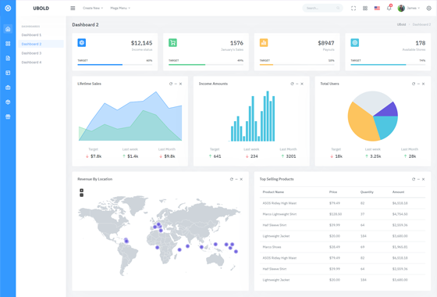Viewport: 437px width, 297px height.
Task: Click the Marco Lightweight Shirt product name
Action: pyautogui.click(x=279, y=214)
